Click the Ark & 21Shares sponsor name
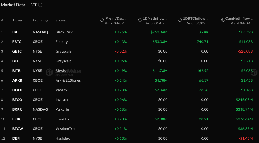Screen dimensions: 259x143 pyautogui.click(x=68, y=80)
